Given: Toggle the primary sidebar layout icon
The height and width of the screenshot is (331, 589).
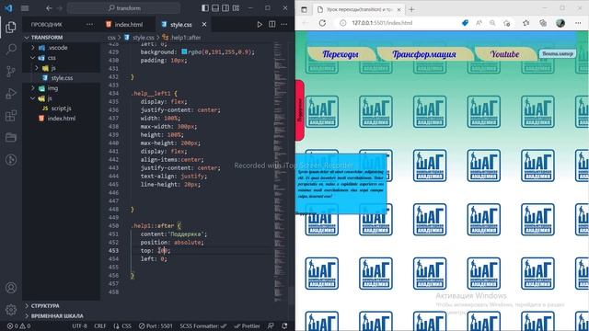Looking at the screenshot, I should pos(204,8).
